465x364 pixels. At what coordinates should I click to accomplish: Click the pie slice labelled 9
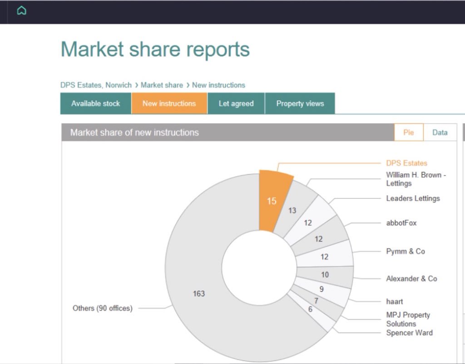(322, 289)
